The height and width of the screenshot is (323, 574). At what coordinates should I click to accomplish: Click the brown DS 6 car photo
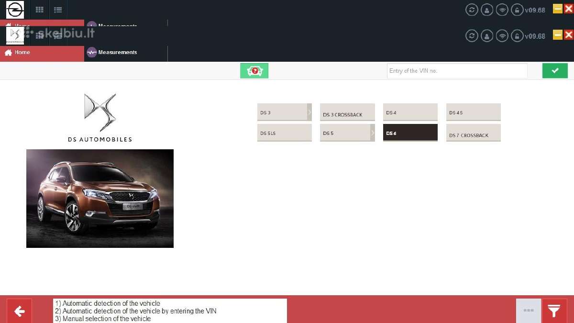pos(100,199)
